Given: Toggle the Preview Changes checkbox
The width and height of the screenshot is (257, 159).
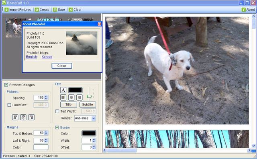Looking at the screenshot, I should pyautogui.click(x=6, y=85).
